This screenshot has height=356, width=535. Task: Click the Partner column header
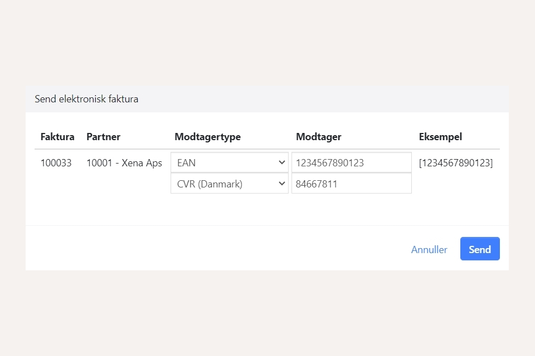coord(103,137)
